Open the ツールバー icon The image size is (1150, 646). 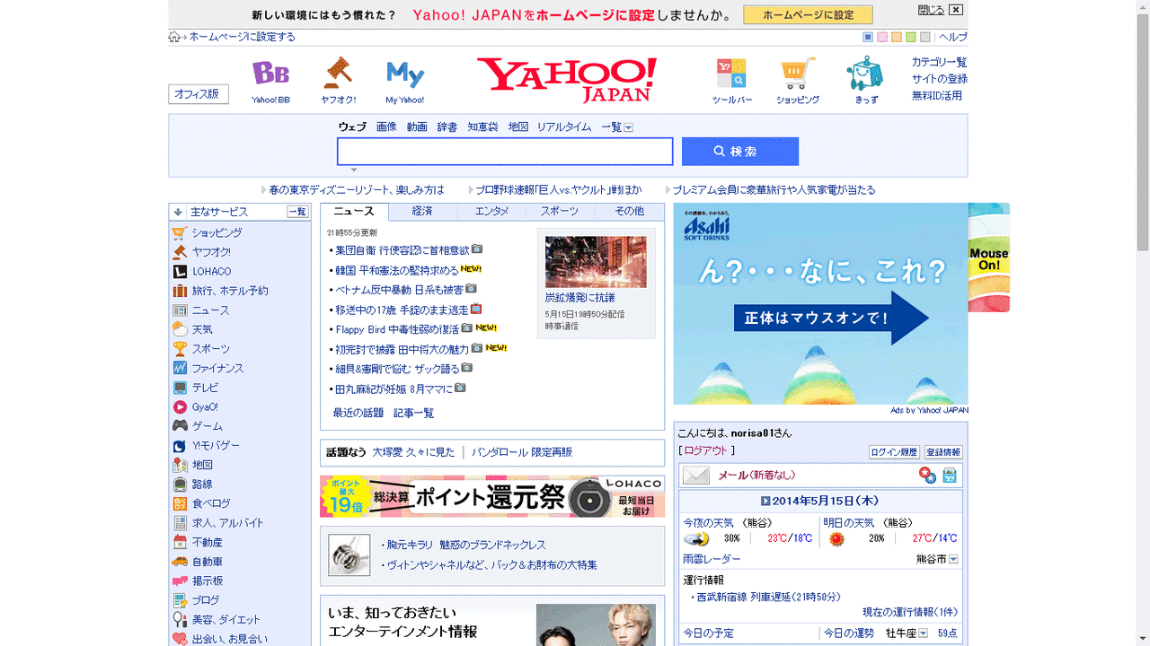731,74
